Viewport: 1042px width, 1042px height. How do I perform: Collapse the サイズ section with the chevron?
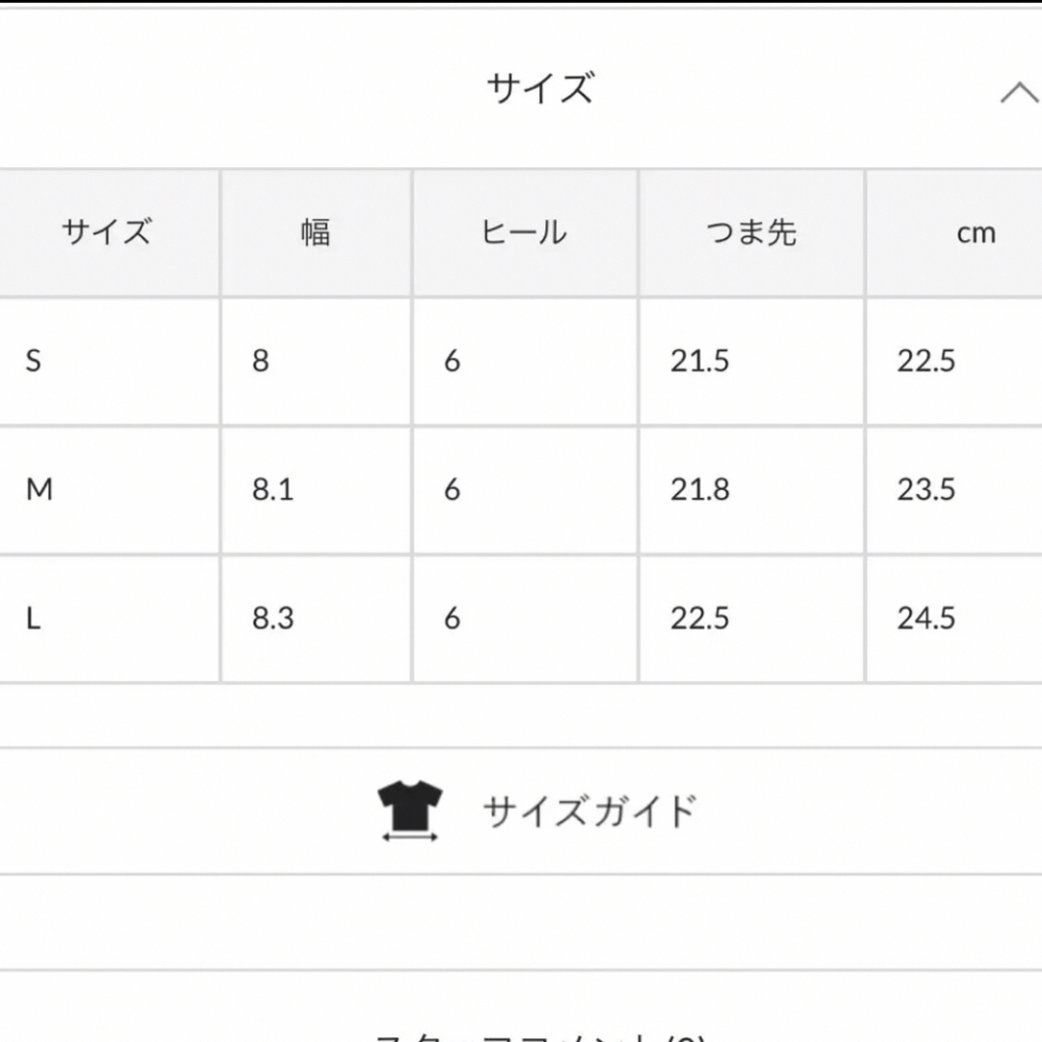click(x=1021, y=93)
